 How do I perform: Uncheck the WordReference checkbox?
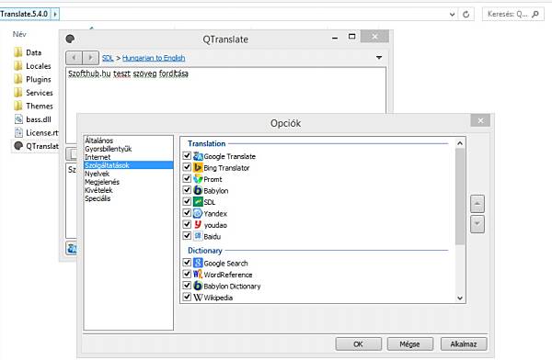point(187,274)
